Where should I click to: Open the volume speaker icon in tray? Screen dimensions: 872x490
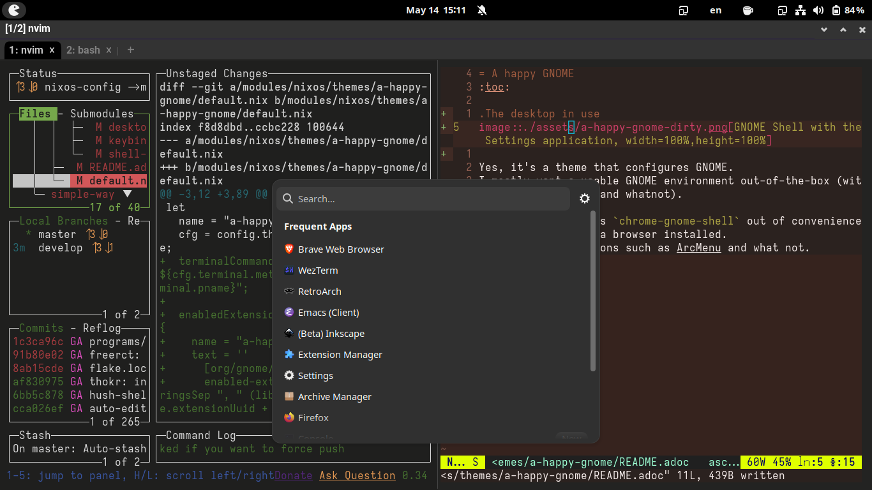[818, 10]
